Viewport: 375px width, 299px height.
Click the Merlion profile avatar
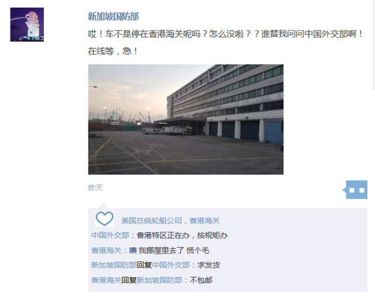point(27,25)
